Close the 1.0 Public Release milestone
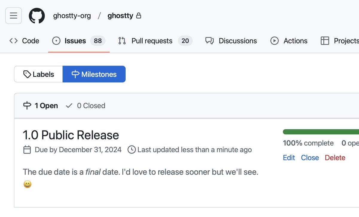 click(x=310, y=158)
